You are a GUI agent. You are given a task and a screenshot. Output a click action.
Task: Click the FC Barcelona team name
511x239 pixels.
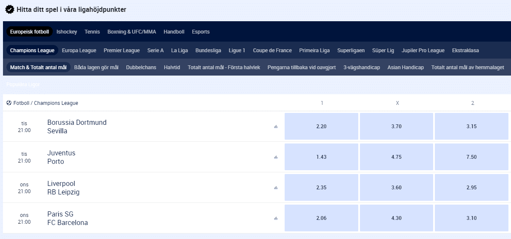pos(68,223)
